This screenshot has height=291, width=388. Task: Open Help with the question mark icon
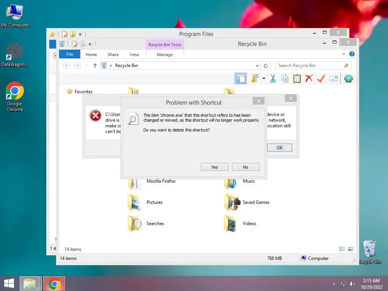point(352,54)
